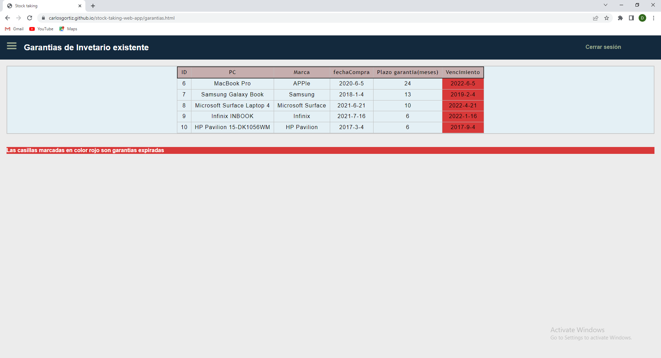Reload the garantias page
The height and width of the screenshot is (358, 661).
[x=30, y=18]
